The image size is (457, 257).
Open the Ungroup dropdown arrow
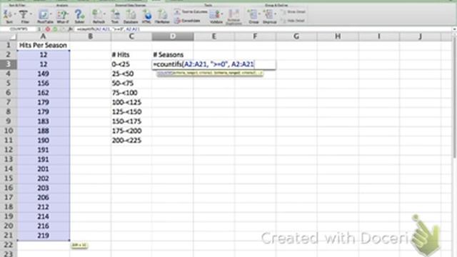[275, 14]
